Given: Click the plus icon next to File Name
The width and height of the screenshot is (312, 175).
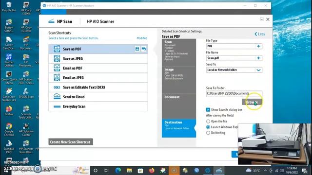Looking at the screenshot, I should tap(258, 58).
